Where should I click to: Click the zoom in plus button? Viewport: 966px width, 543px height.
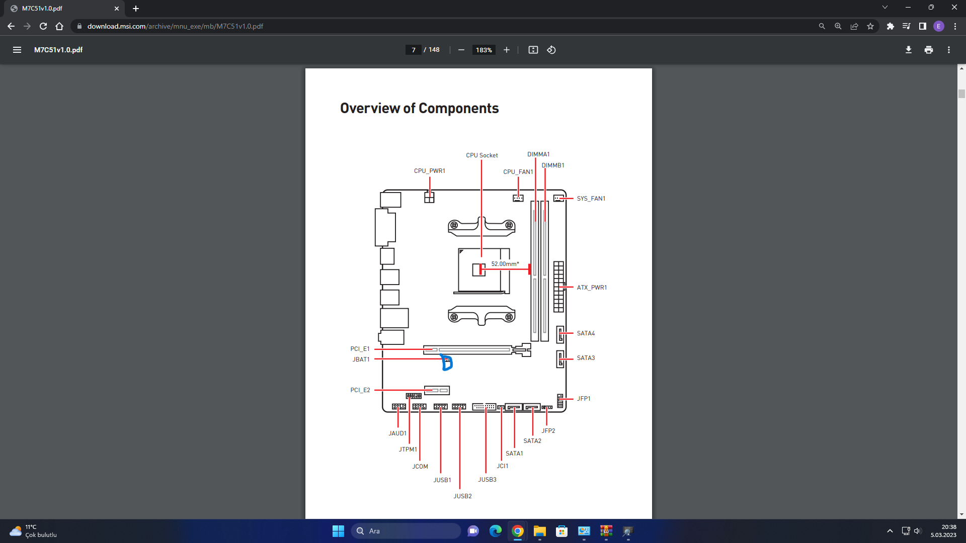pos(507,50)
